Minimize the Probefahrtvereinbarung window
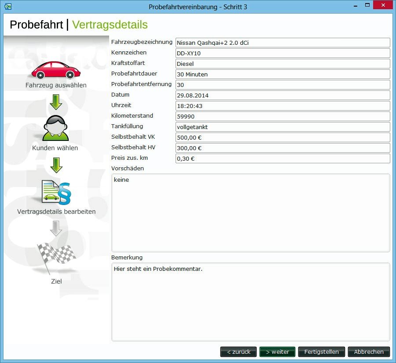Viewport: 396px width, 363px height. click(356, 6)
